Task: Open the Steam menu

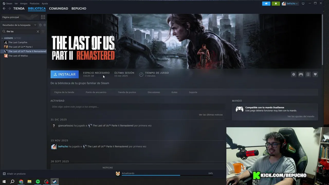Action: pyautogui.click(x=9, y=4)
